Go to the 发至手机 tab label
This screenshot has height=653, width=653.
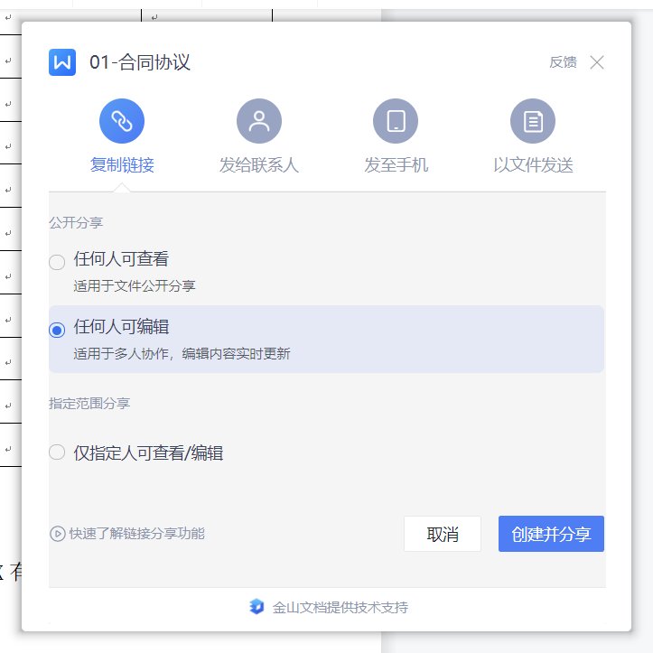click(x=396, y=165)
